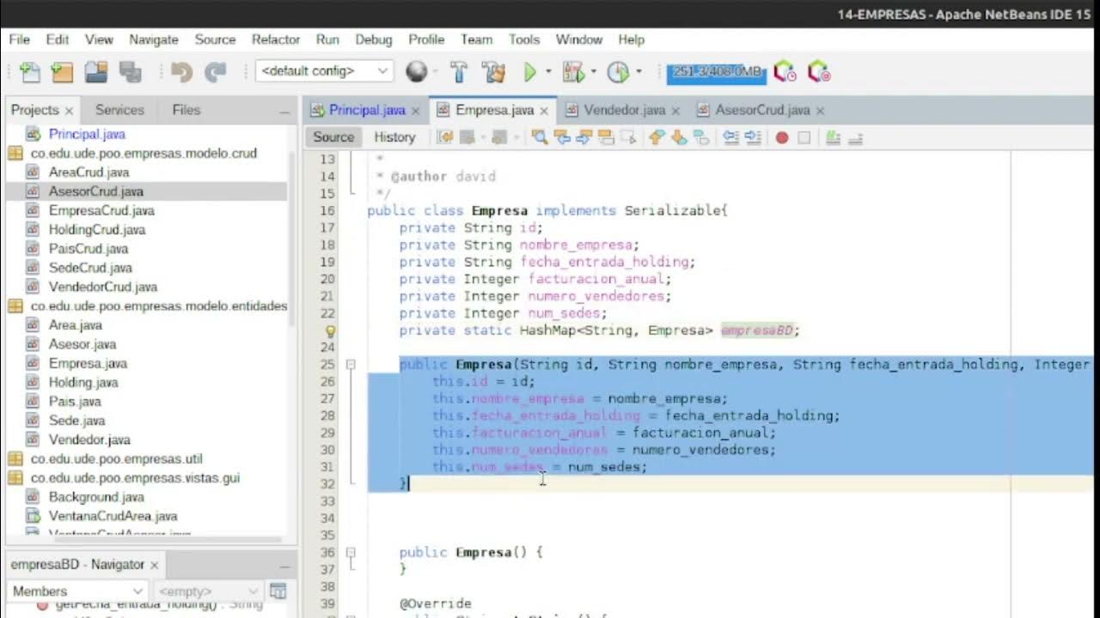1100x618 pixels.
Task: Switch to the Principal.java editor tab
Action: 367,110
